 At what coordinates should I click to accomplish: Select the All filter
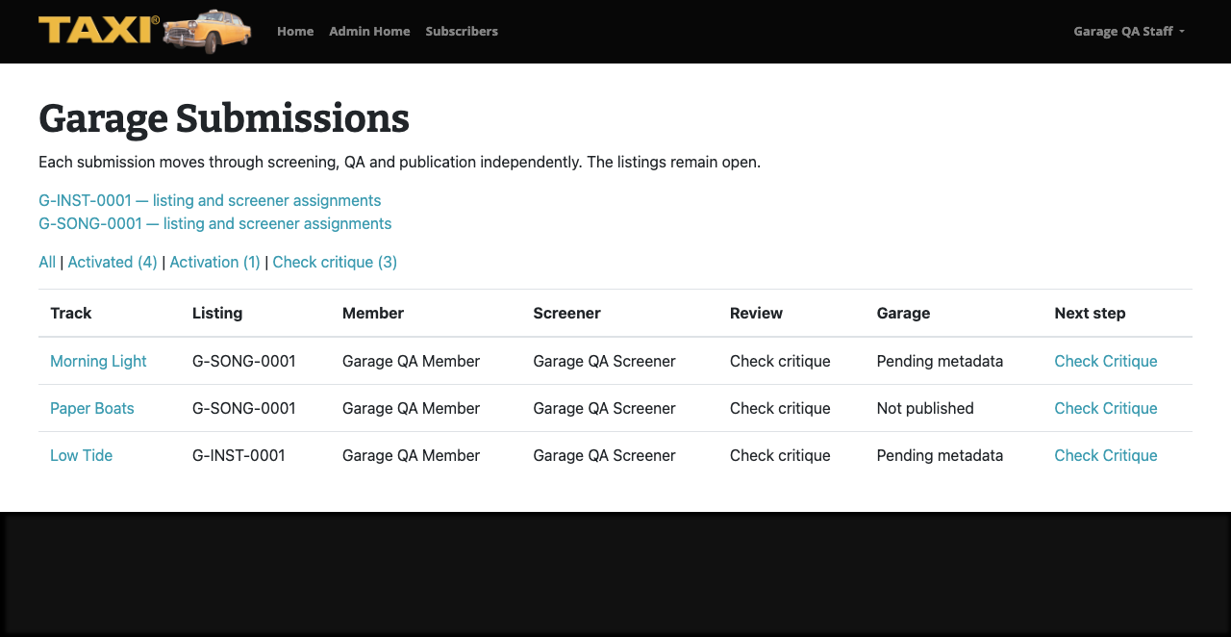click(x=47, y=262)
